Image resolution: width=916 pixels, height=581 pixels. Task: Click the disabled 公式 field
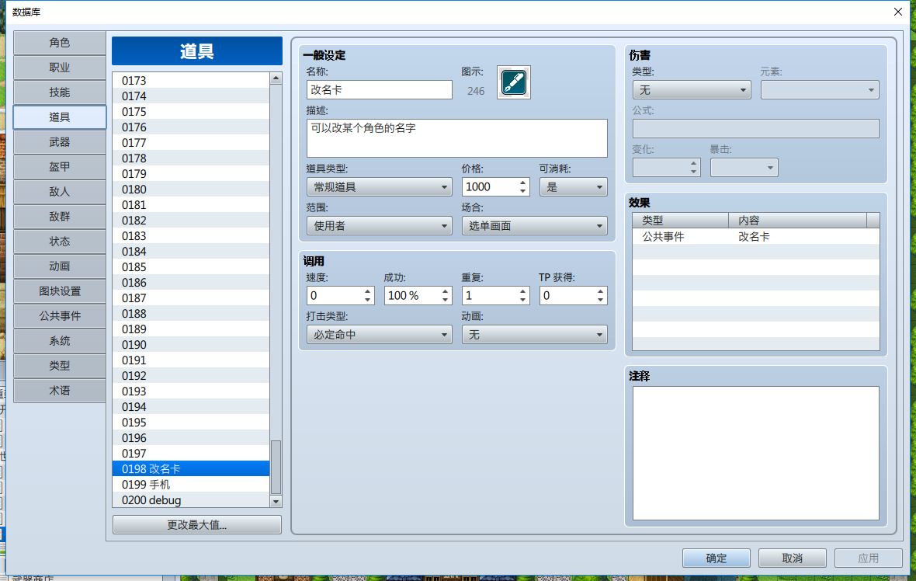point(756,129)
